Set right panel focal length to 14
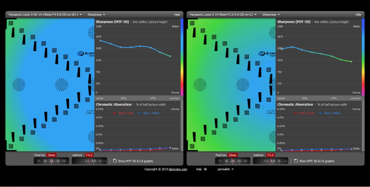The image size is (370, 187). coord(220,161)
